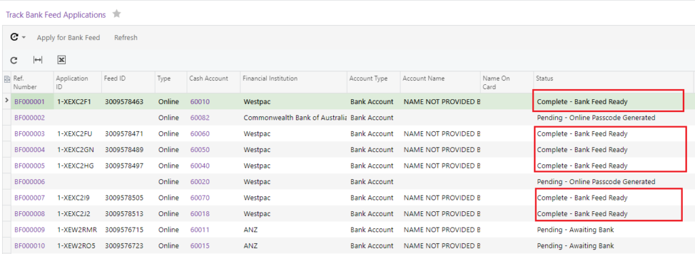The width and height of the screenshot is (695, 254).
Task: Click the Refresh text button
Action: (x=126, y=37)
